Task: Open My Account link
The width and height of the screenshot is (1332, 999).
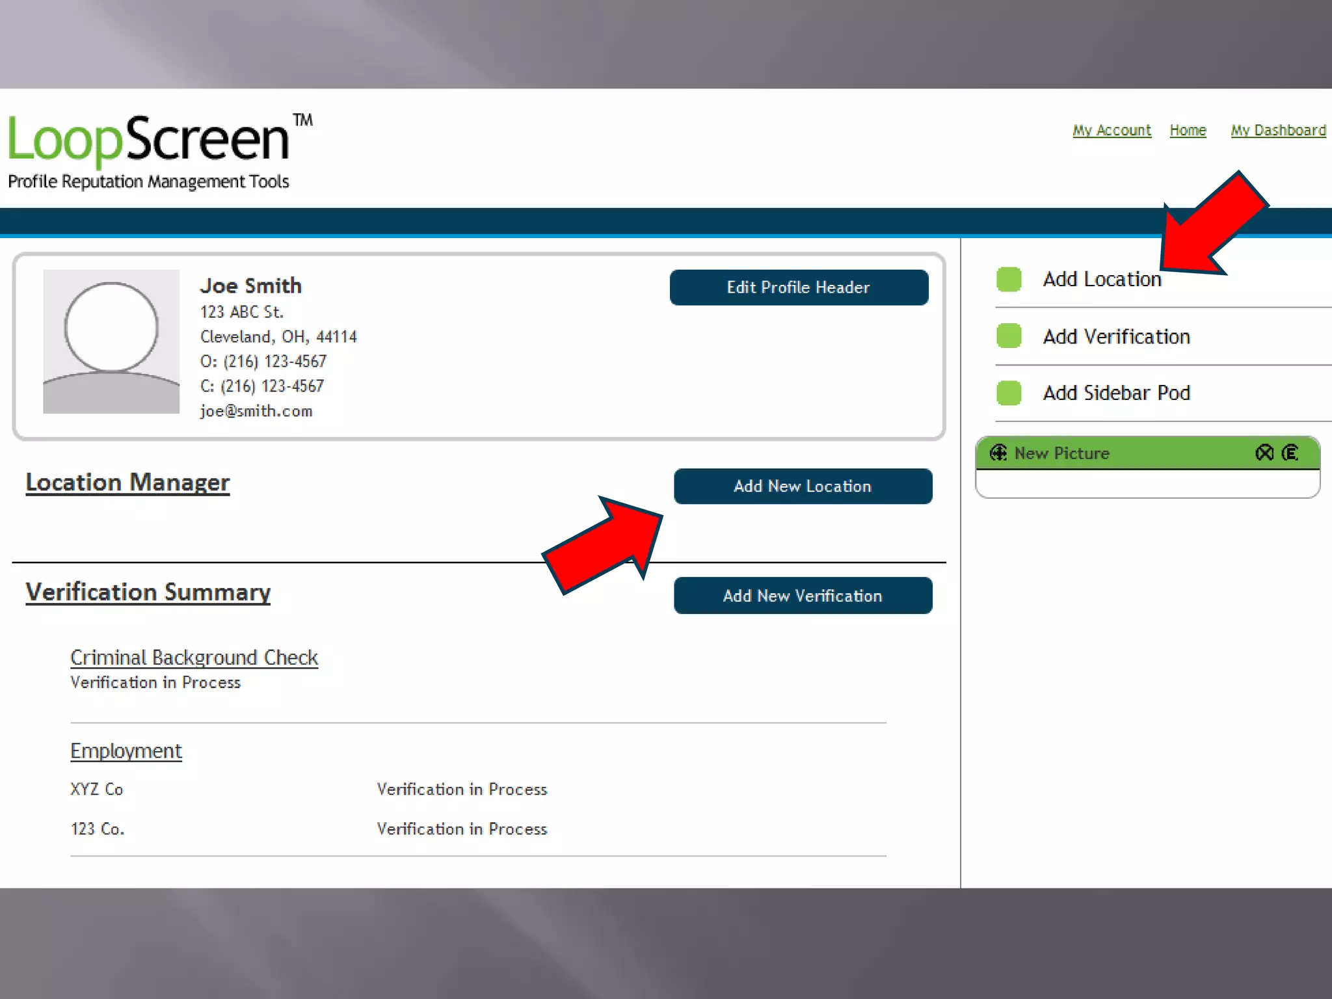Action: coord(1112,131)
